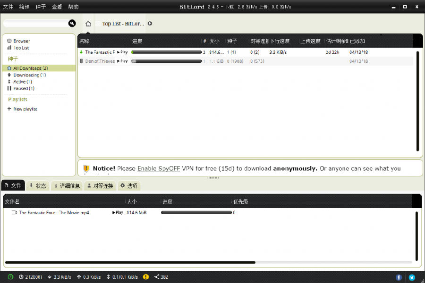The image size is (425, 283).
Task: Select the Den.of.Thieves torrent name
Action: pos(100,61)
